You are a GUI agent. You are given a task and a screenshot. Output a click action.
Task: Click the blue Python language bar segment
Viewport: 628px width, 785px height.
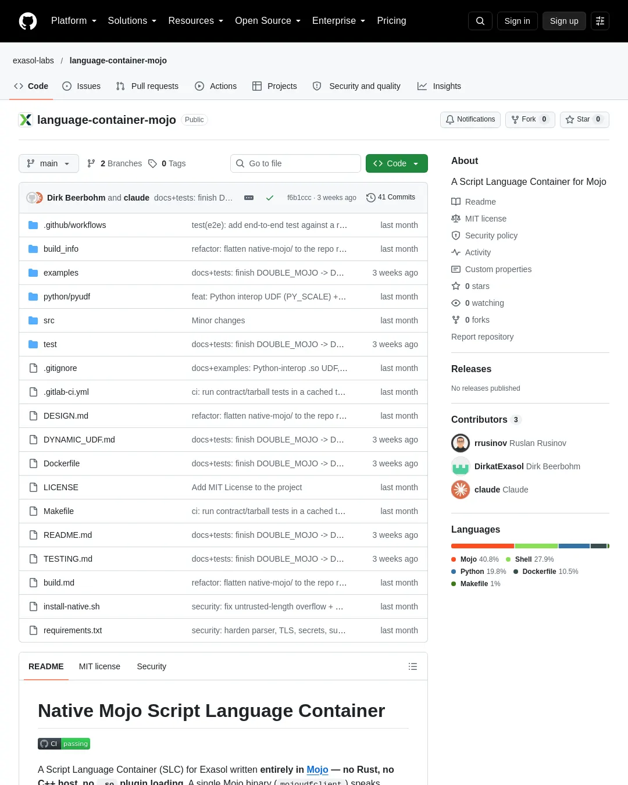tap(574, 546)
